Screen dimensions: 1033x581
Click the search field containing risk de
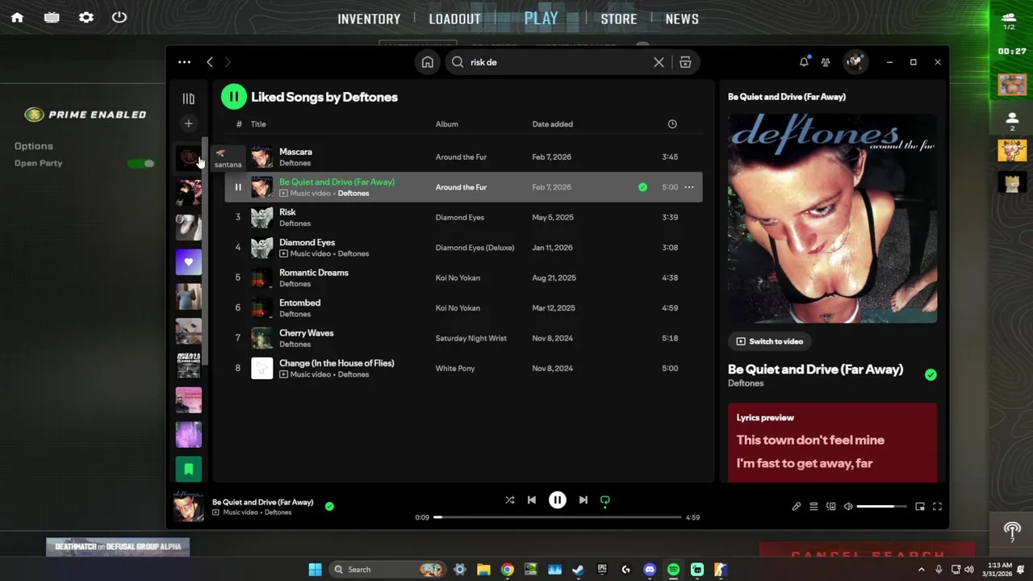tap(557, 62)
